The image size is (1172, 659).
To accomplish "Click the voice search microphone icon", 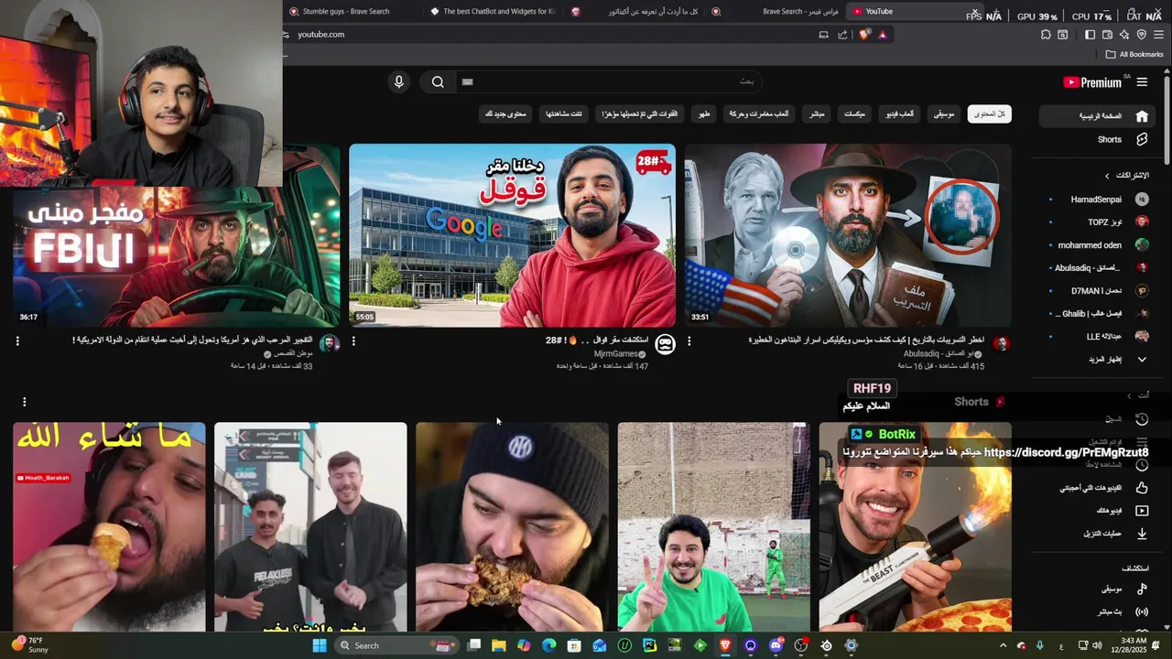I will [x=398, y=81].
